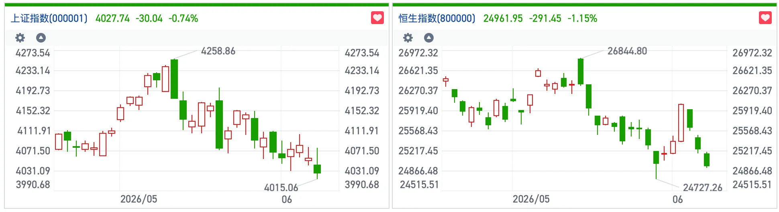Open chart settings gear in 上证指数 panel
The width and height of the screenshot is (779, 212).
[20, 38]
